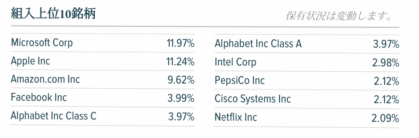Click the Microsoft Corp holding name

coord(42,43)
